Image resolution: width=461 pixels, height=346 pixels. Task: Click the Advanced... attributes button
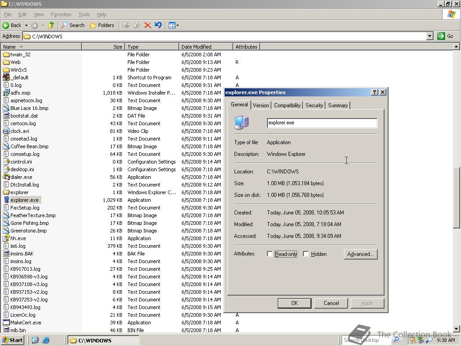(x=361, y=254)
